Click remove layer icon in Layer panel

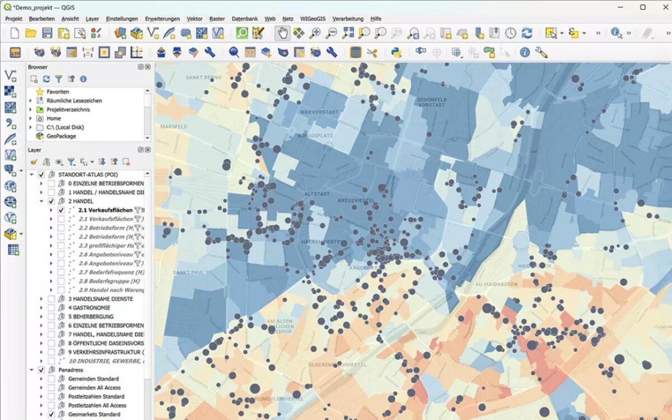coord(126,162)
